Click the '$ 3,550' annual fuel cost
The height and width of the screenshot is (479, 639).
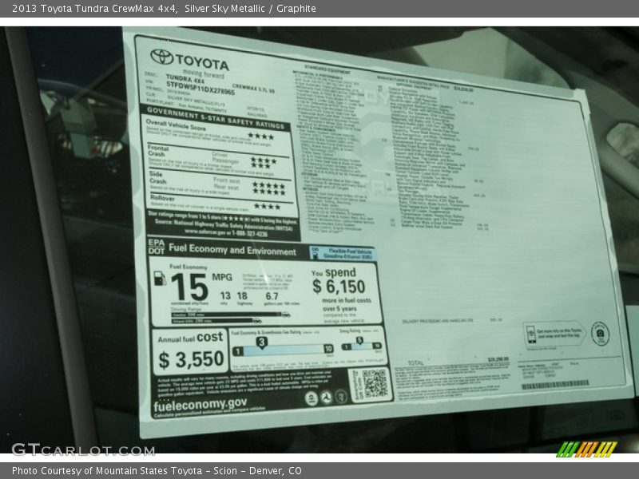(x=191, y=359)
